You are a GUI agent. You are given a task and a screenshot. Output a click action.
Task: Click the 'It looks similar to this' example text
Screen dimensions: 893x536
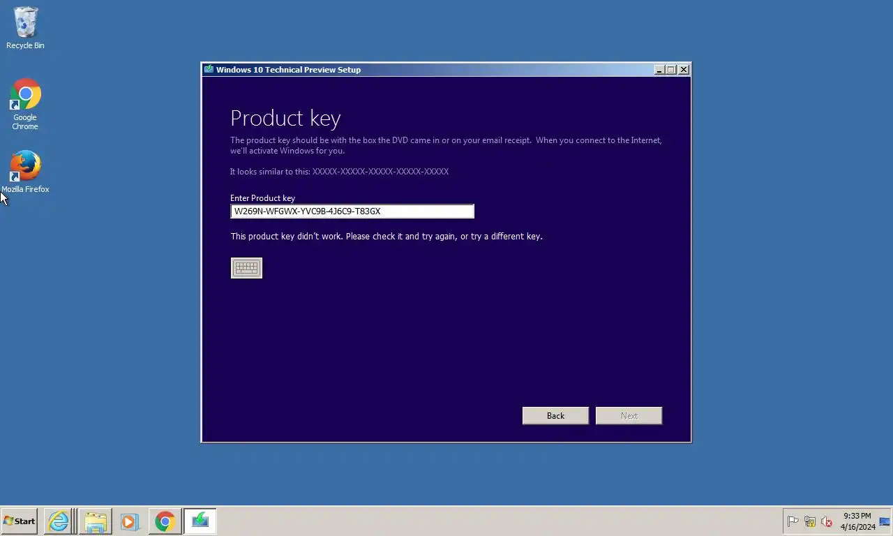[x=339, y=172]
